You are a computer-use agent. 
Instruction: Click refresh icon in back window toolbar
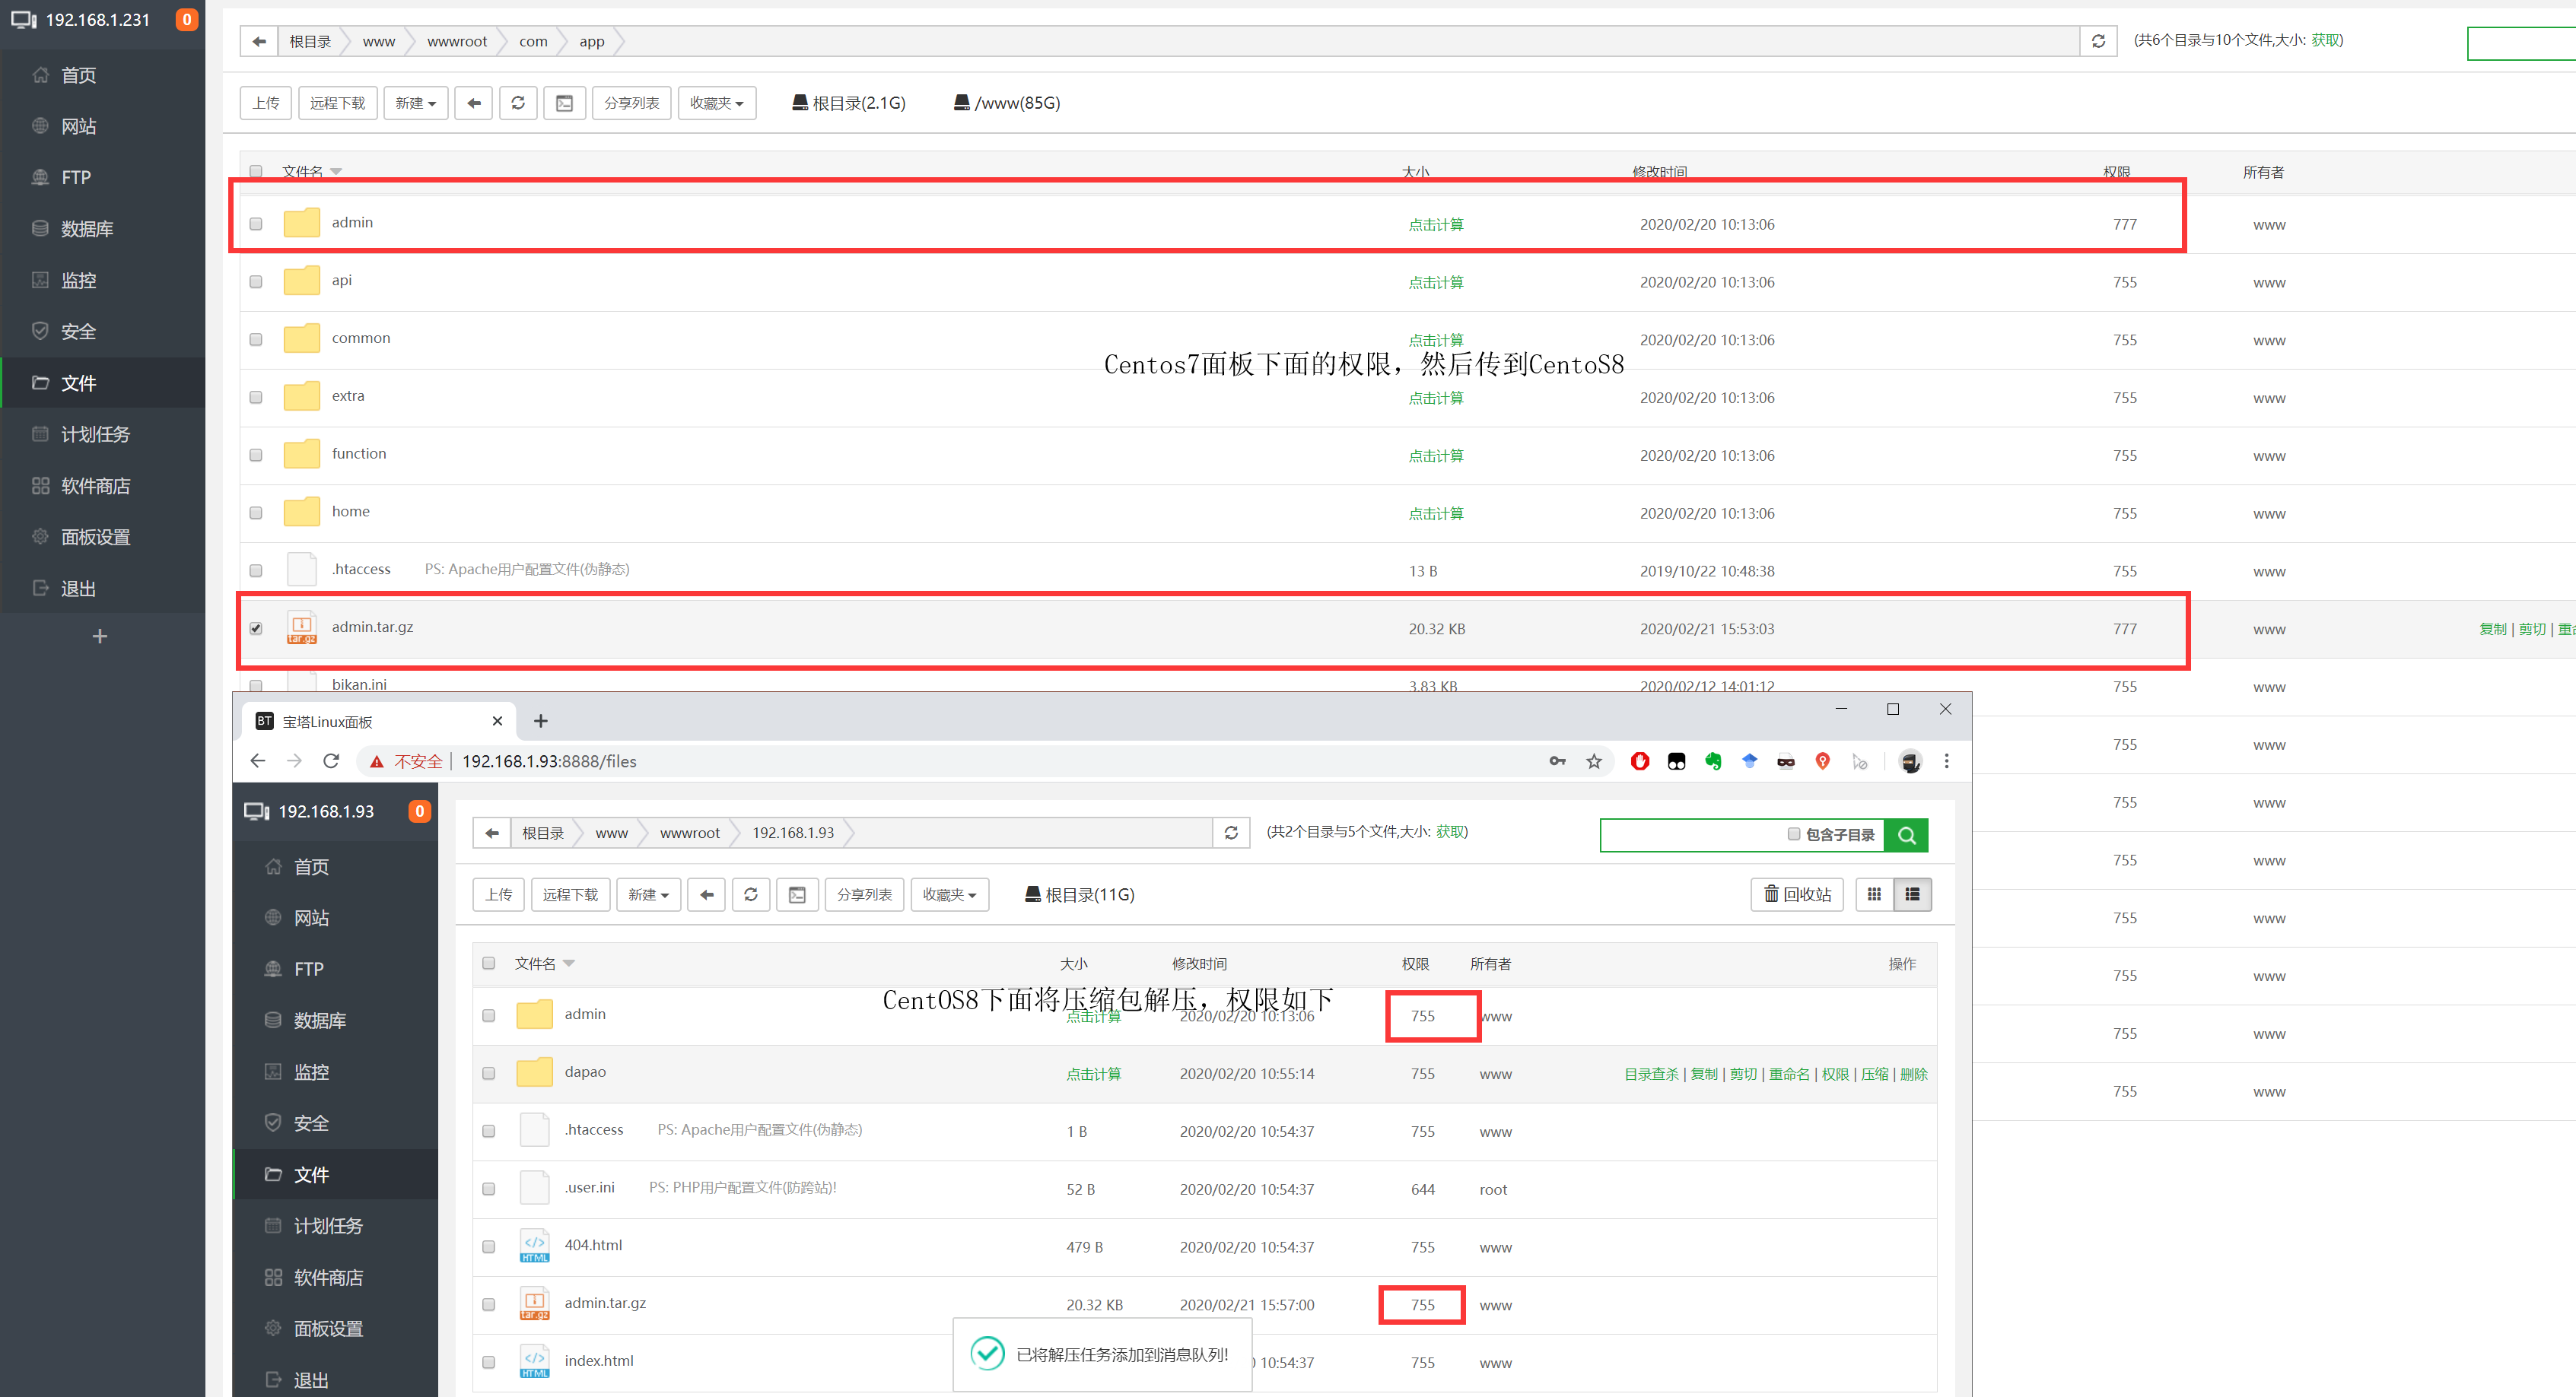pos(518,103)
